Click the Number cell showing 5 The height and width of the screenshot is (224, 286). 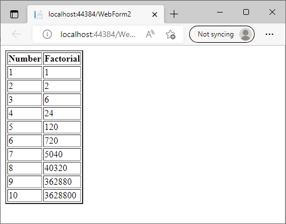(x=24, y=127)
